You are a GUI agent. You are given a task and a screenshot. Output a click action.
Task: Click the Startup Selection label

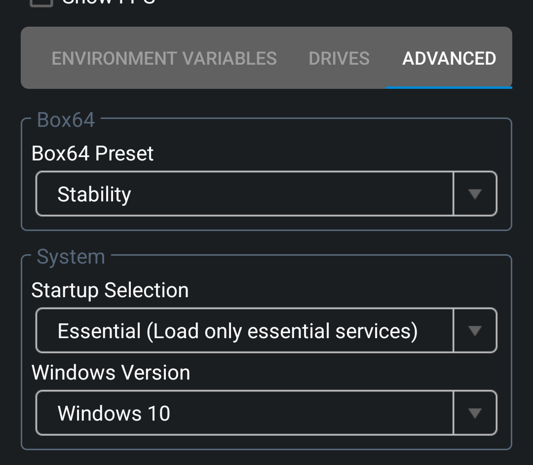point(110,290)
